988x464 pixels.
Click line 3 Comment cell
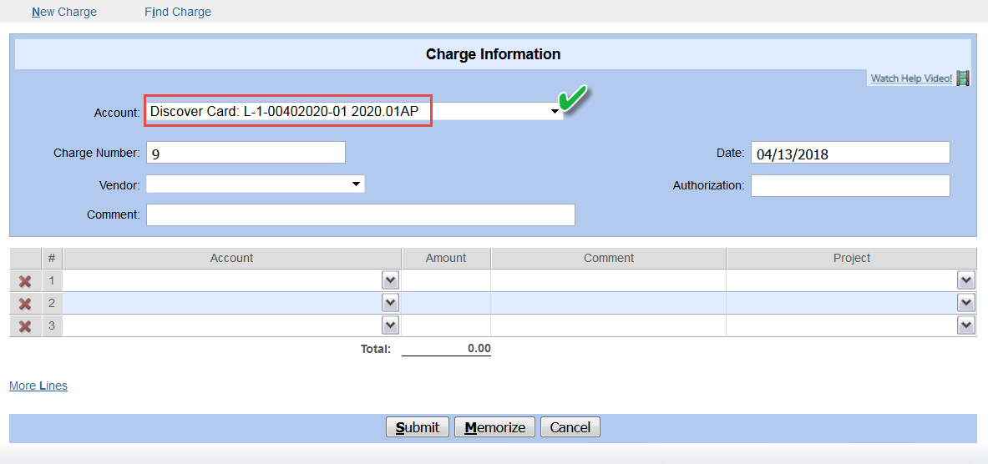coord(609,325)
